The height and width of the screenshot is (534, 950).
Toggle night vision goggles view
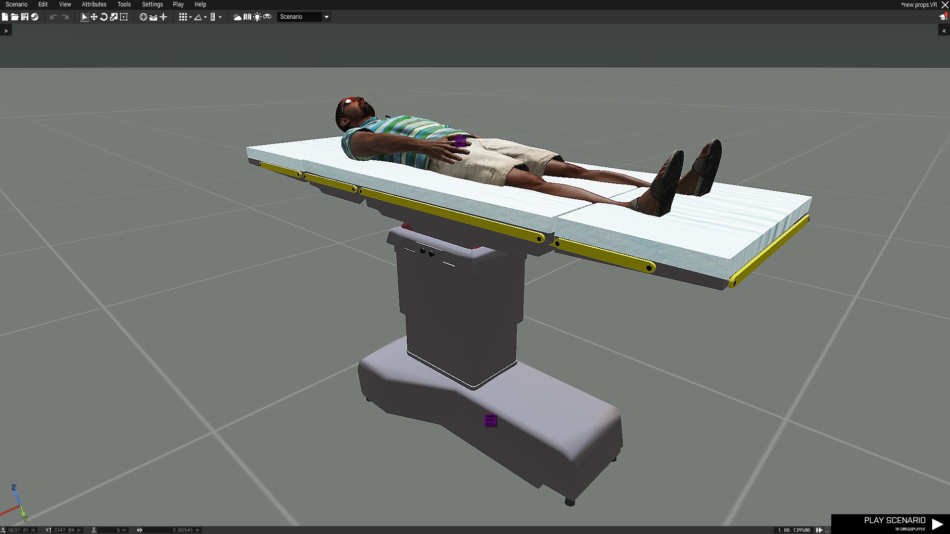[267, 17]
